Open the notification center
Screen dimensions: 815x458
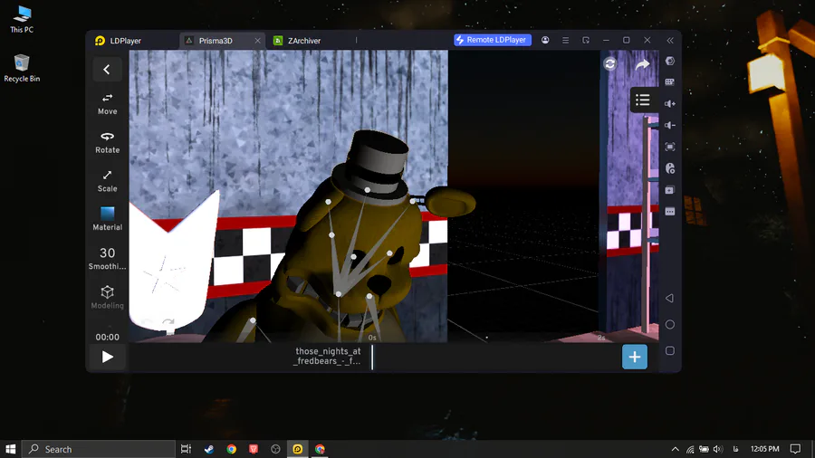click(x=795, y=449)
